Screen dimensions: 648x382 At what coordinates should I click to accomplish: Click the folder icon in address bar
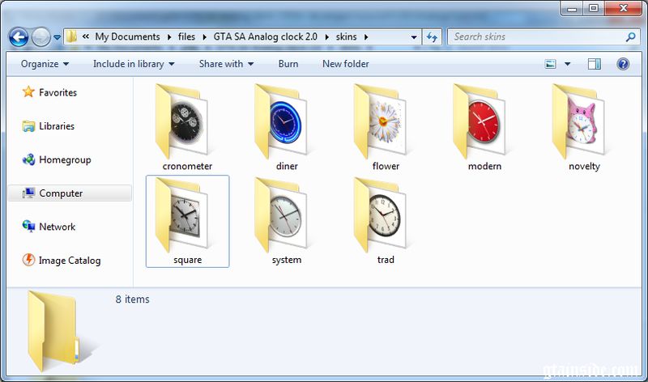71,36
